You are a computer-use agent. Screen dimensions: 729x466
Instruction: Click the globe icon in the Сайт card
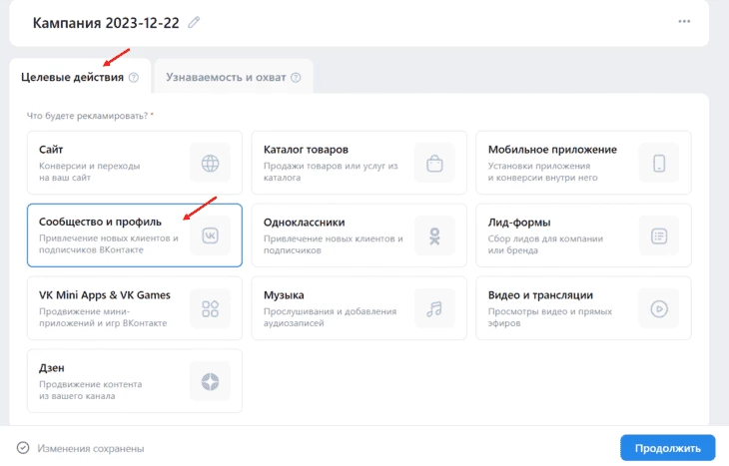click(x=210, y=163)
